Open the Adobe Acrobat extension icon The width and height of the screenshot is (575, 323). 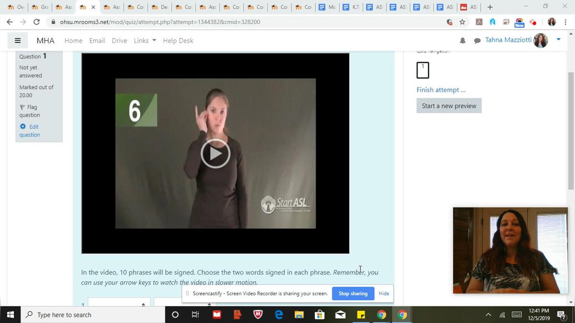click(x=479, y=22)
